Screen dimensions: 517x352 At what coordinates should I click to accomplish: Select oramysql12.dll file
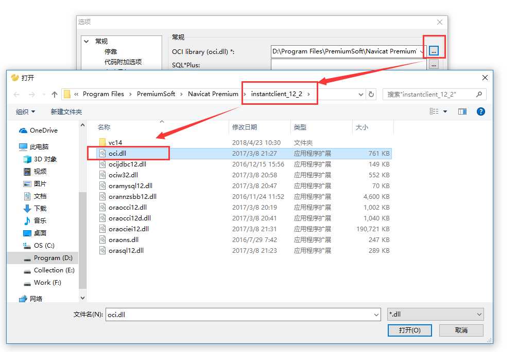tap(245, 186)
